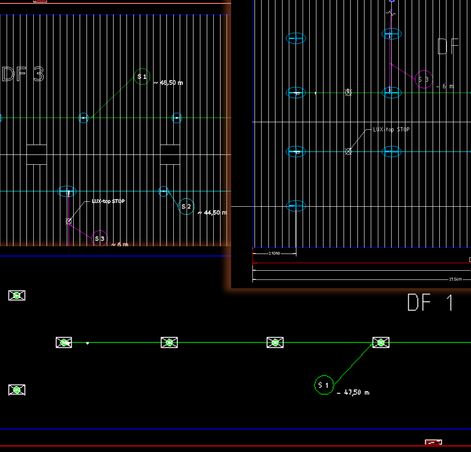Image resolution: width=471 pixels, height=452 pixels.
Task: Click boxed anchor symbol connected to S1 leader
Action: (x=380, y=343)
